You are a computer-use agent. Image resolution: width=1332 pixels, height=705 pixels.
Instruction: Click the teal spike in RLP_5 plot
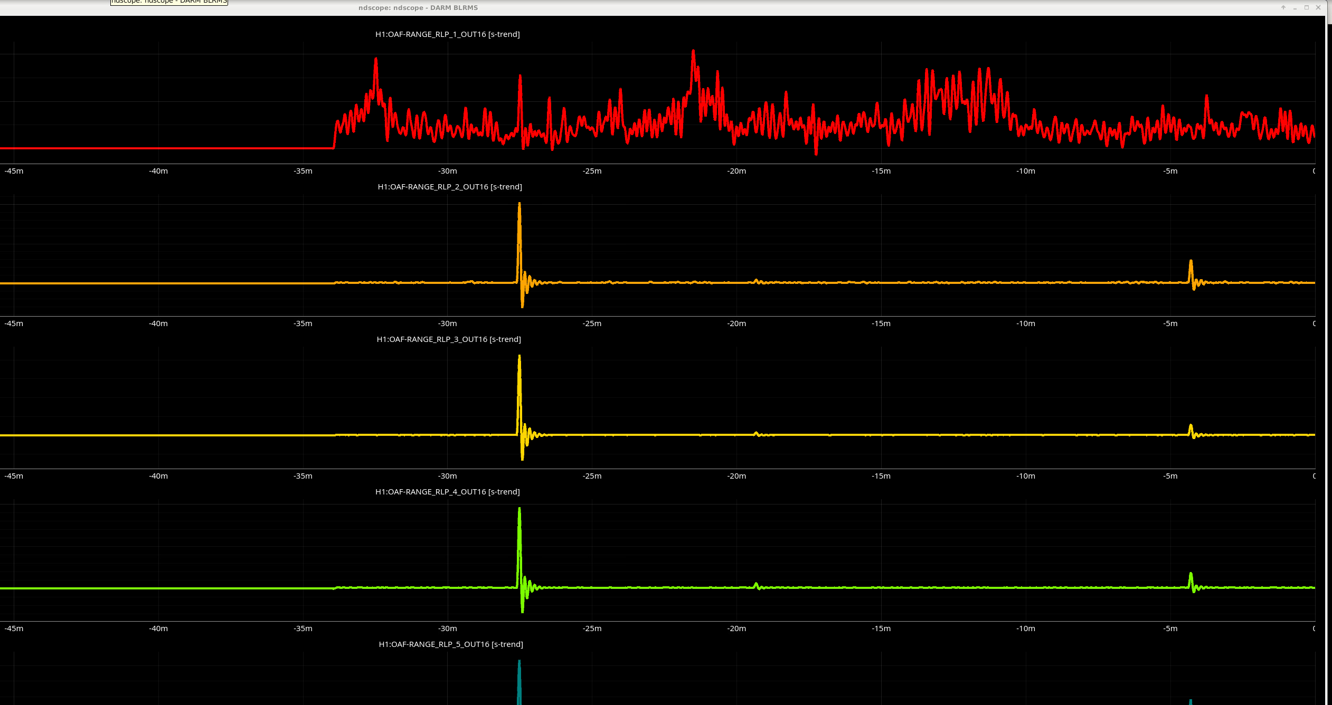pos(519,681)
